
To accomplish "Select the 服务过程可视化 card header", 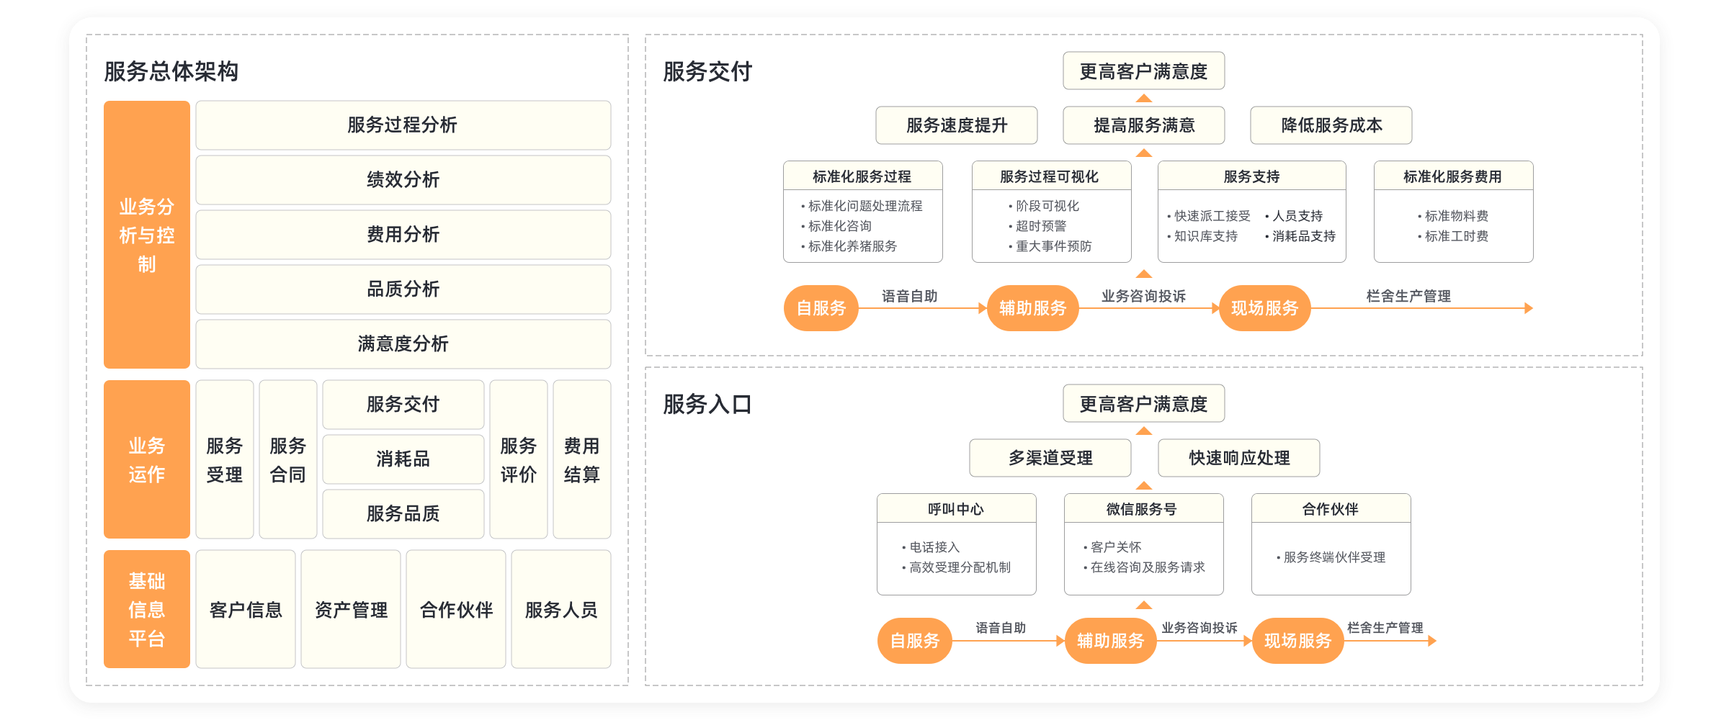I will point(1050,176).
